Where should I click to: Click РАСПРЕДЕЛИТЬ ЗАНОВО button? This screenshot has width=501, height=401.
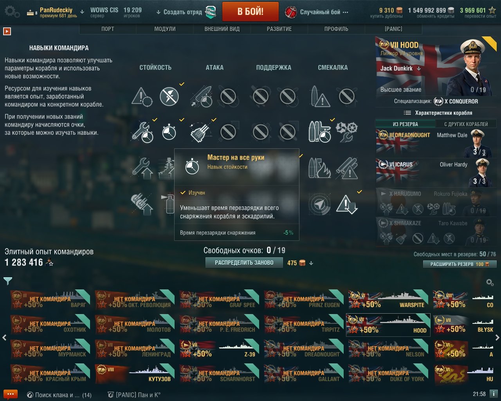244,263
